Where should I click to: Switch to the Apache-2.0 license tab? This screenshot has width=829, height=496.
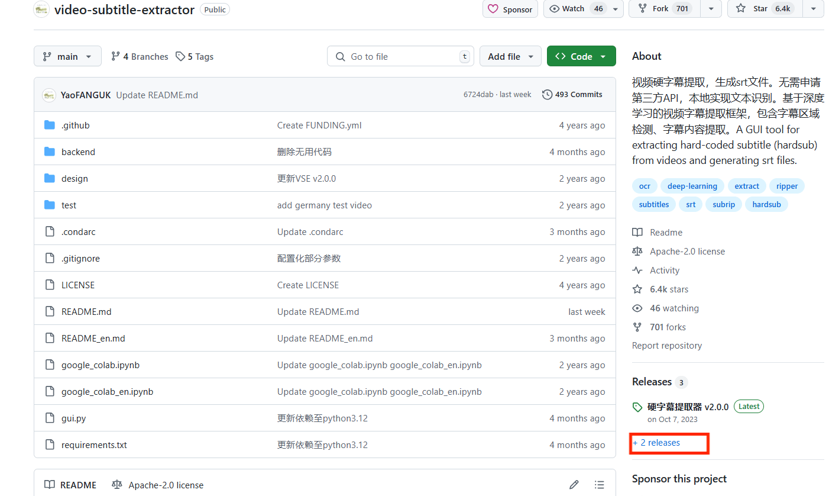click(x=158, y=485)
